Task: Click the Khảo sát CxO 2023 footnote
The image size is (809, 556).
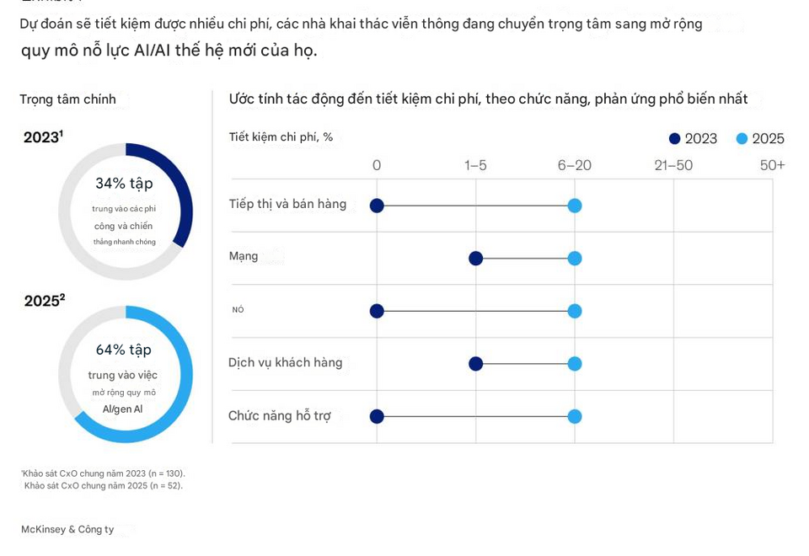Action: (103, 473)
